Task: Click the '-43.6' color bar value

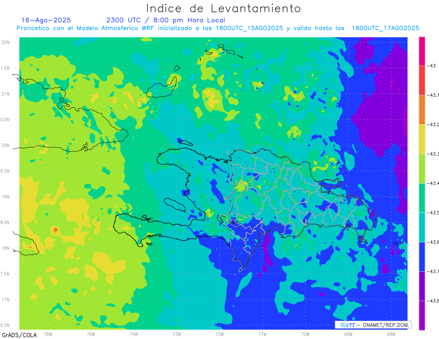Action: coord(433,242)
